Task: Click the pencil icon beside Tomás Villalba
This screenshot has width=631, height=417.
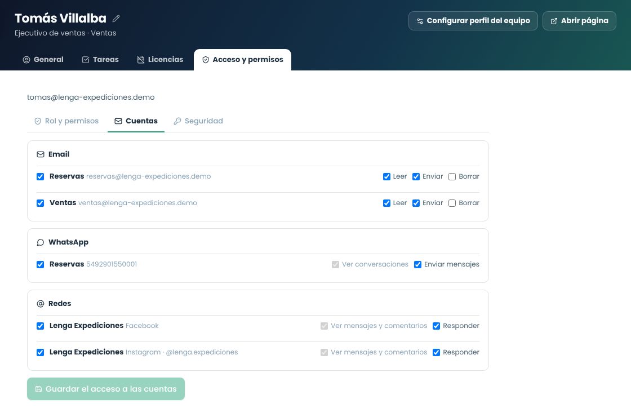Action: [116, 19]
